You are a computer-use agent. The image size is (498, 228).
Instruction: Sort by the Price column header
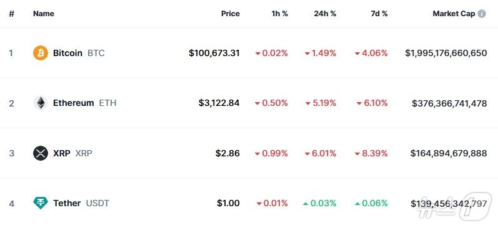pyautogui.click(x=231, y=14)
